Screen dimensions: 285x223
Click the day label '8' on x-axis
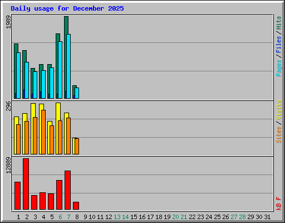77,217
